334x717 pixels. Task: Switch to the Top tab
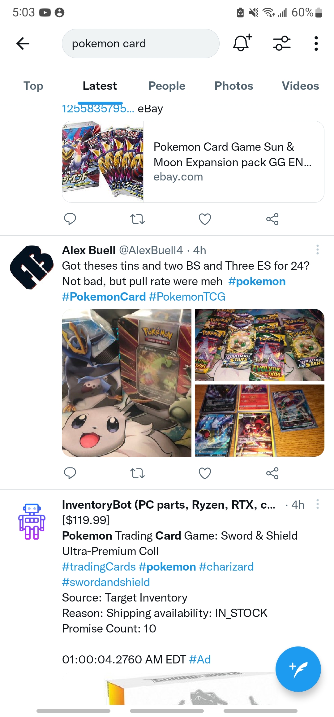[x=33, y=86]
